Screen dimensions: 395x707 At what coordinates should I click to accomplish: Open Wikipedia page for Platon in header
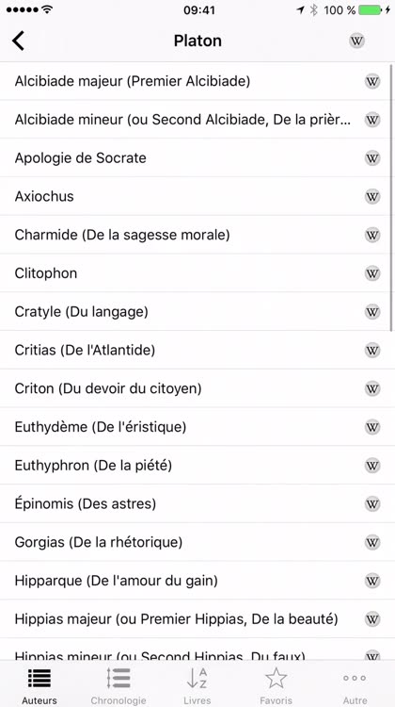click(356, 41)
